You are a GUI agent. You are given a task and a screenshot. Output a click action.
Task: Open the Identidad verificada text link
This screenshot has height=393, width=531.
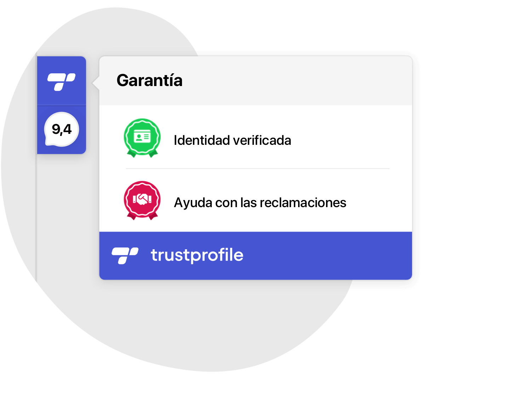click(x=232, y=140)
